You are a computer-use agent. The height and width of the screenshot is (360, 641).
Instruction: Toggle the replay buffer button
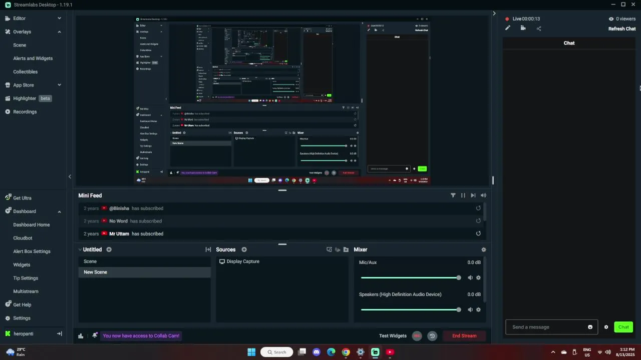point(432,336)
